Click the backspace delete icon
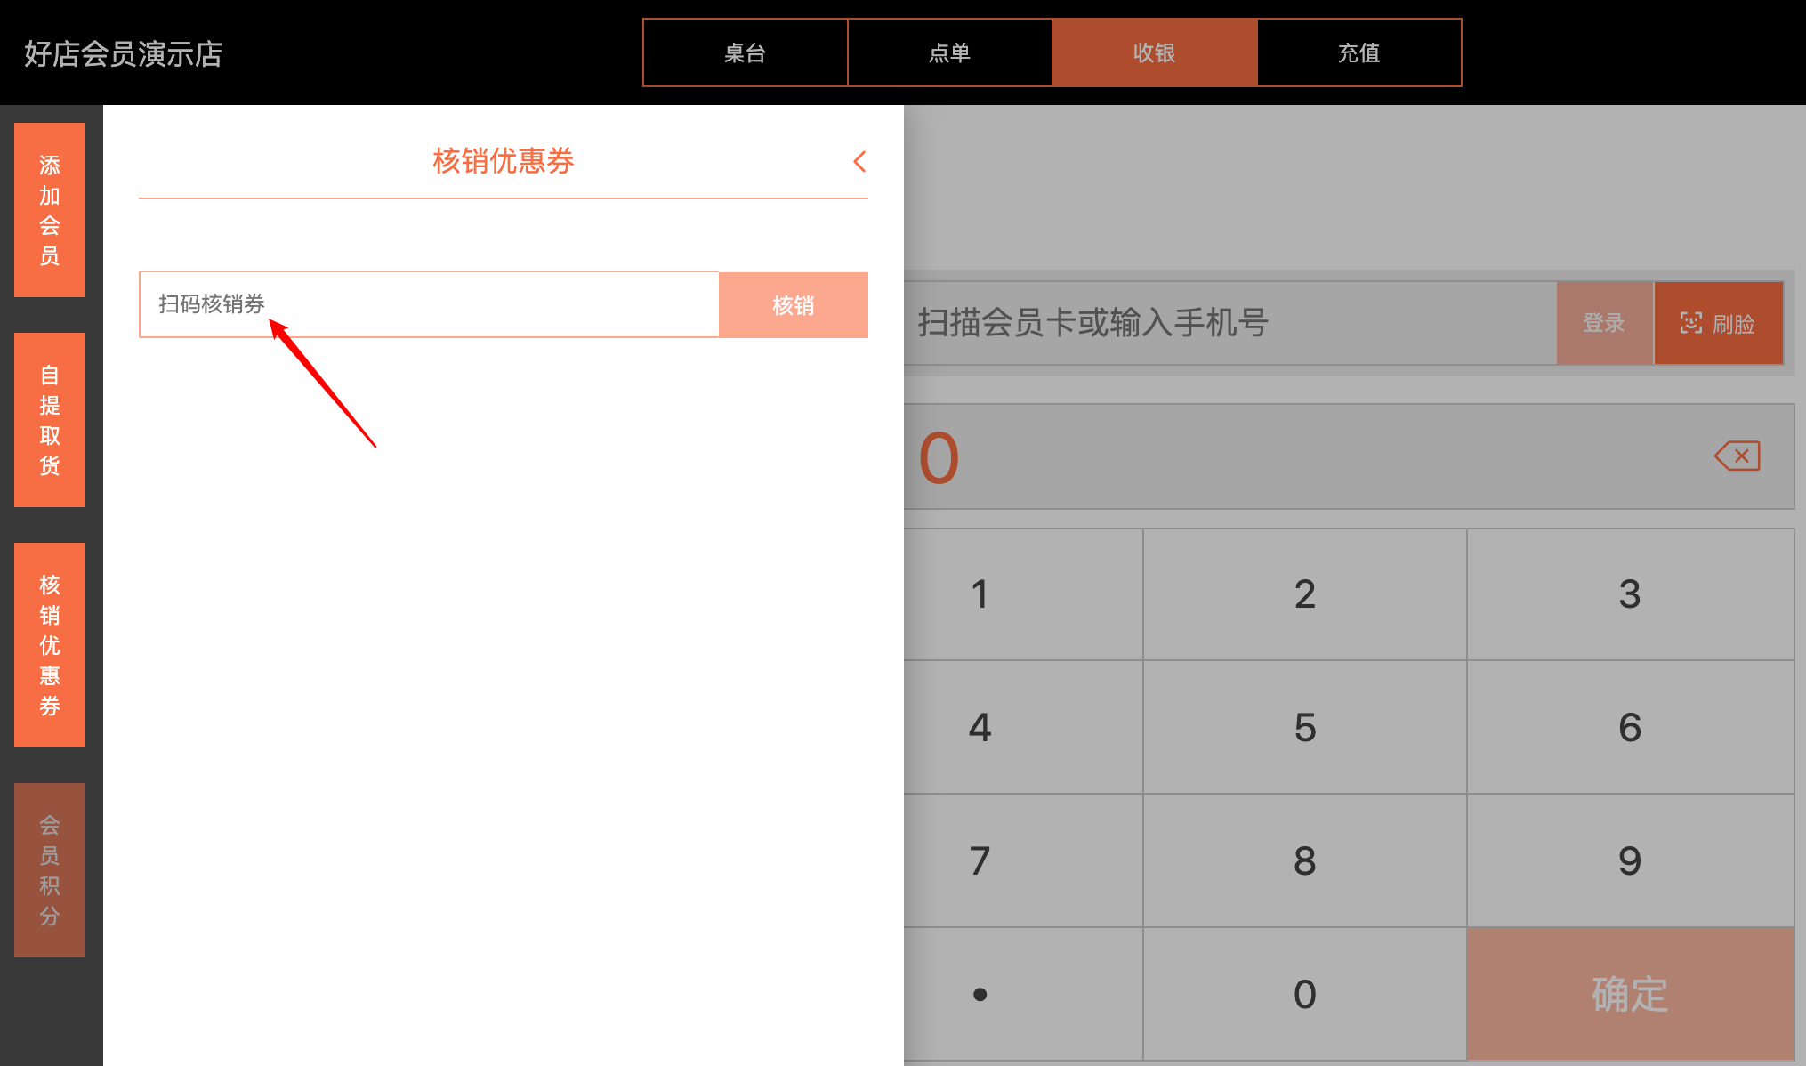 [1737, 456]
